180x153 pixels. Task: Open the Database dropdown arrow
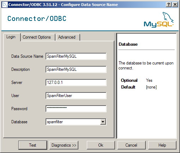[103, 122]
